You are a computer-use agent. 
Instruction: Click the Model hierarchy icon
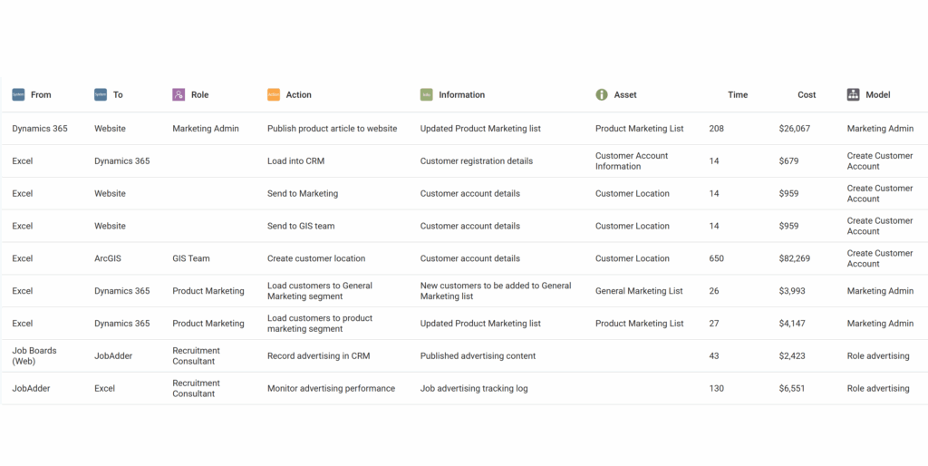coord(853,94)
